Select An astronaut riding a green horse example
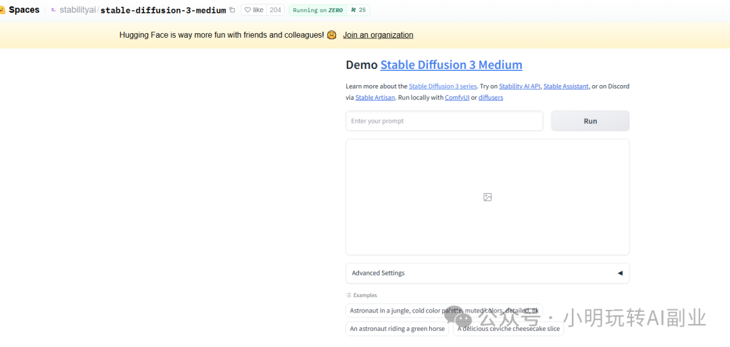Image resolution: width=730 pixels, height=347 pixels. [397, 329]
